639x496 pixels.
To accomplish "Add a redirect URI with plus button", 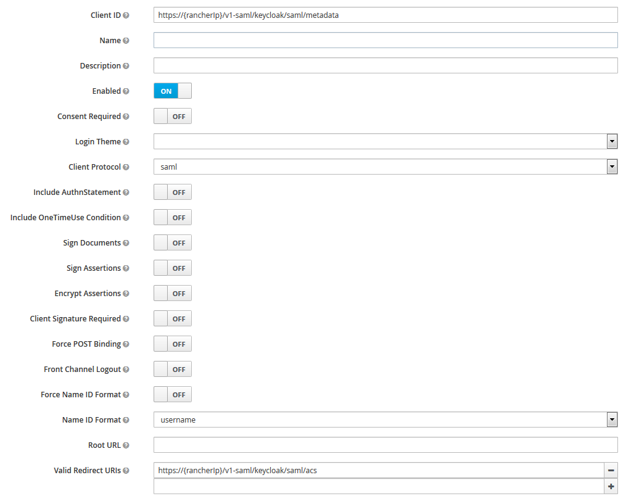I will [611, 486].
